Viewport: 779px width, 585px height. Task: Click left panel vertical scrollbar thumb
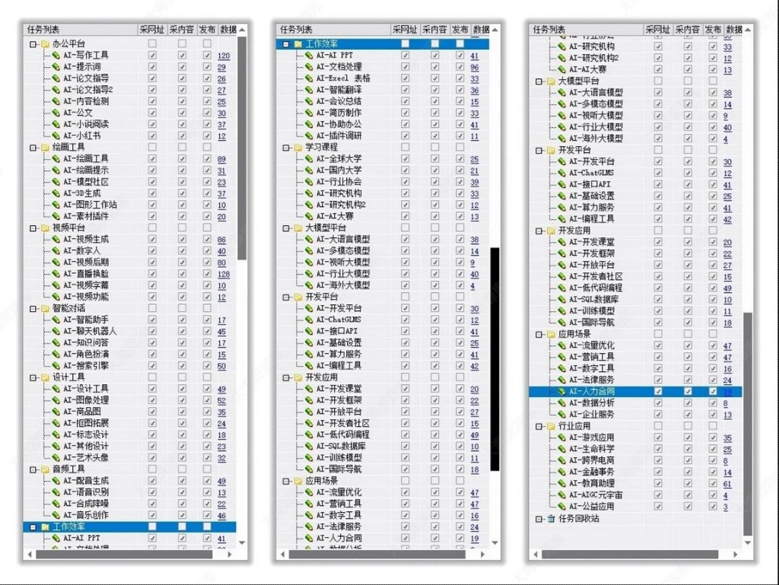[242, 148]
